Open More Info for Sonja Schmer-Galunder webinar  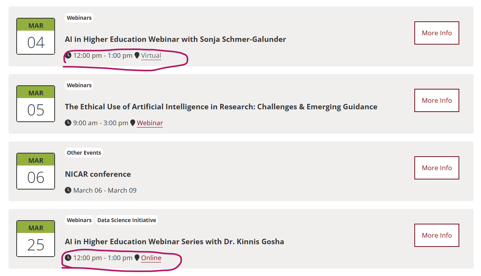(436, 33)
